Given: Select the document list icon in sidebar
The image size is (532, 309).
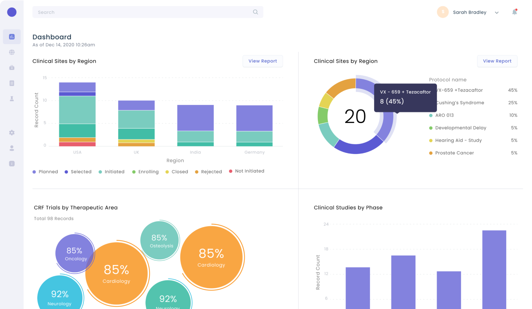Looking at the screenshot, I should coord(12,83).
